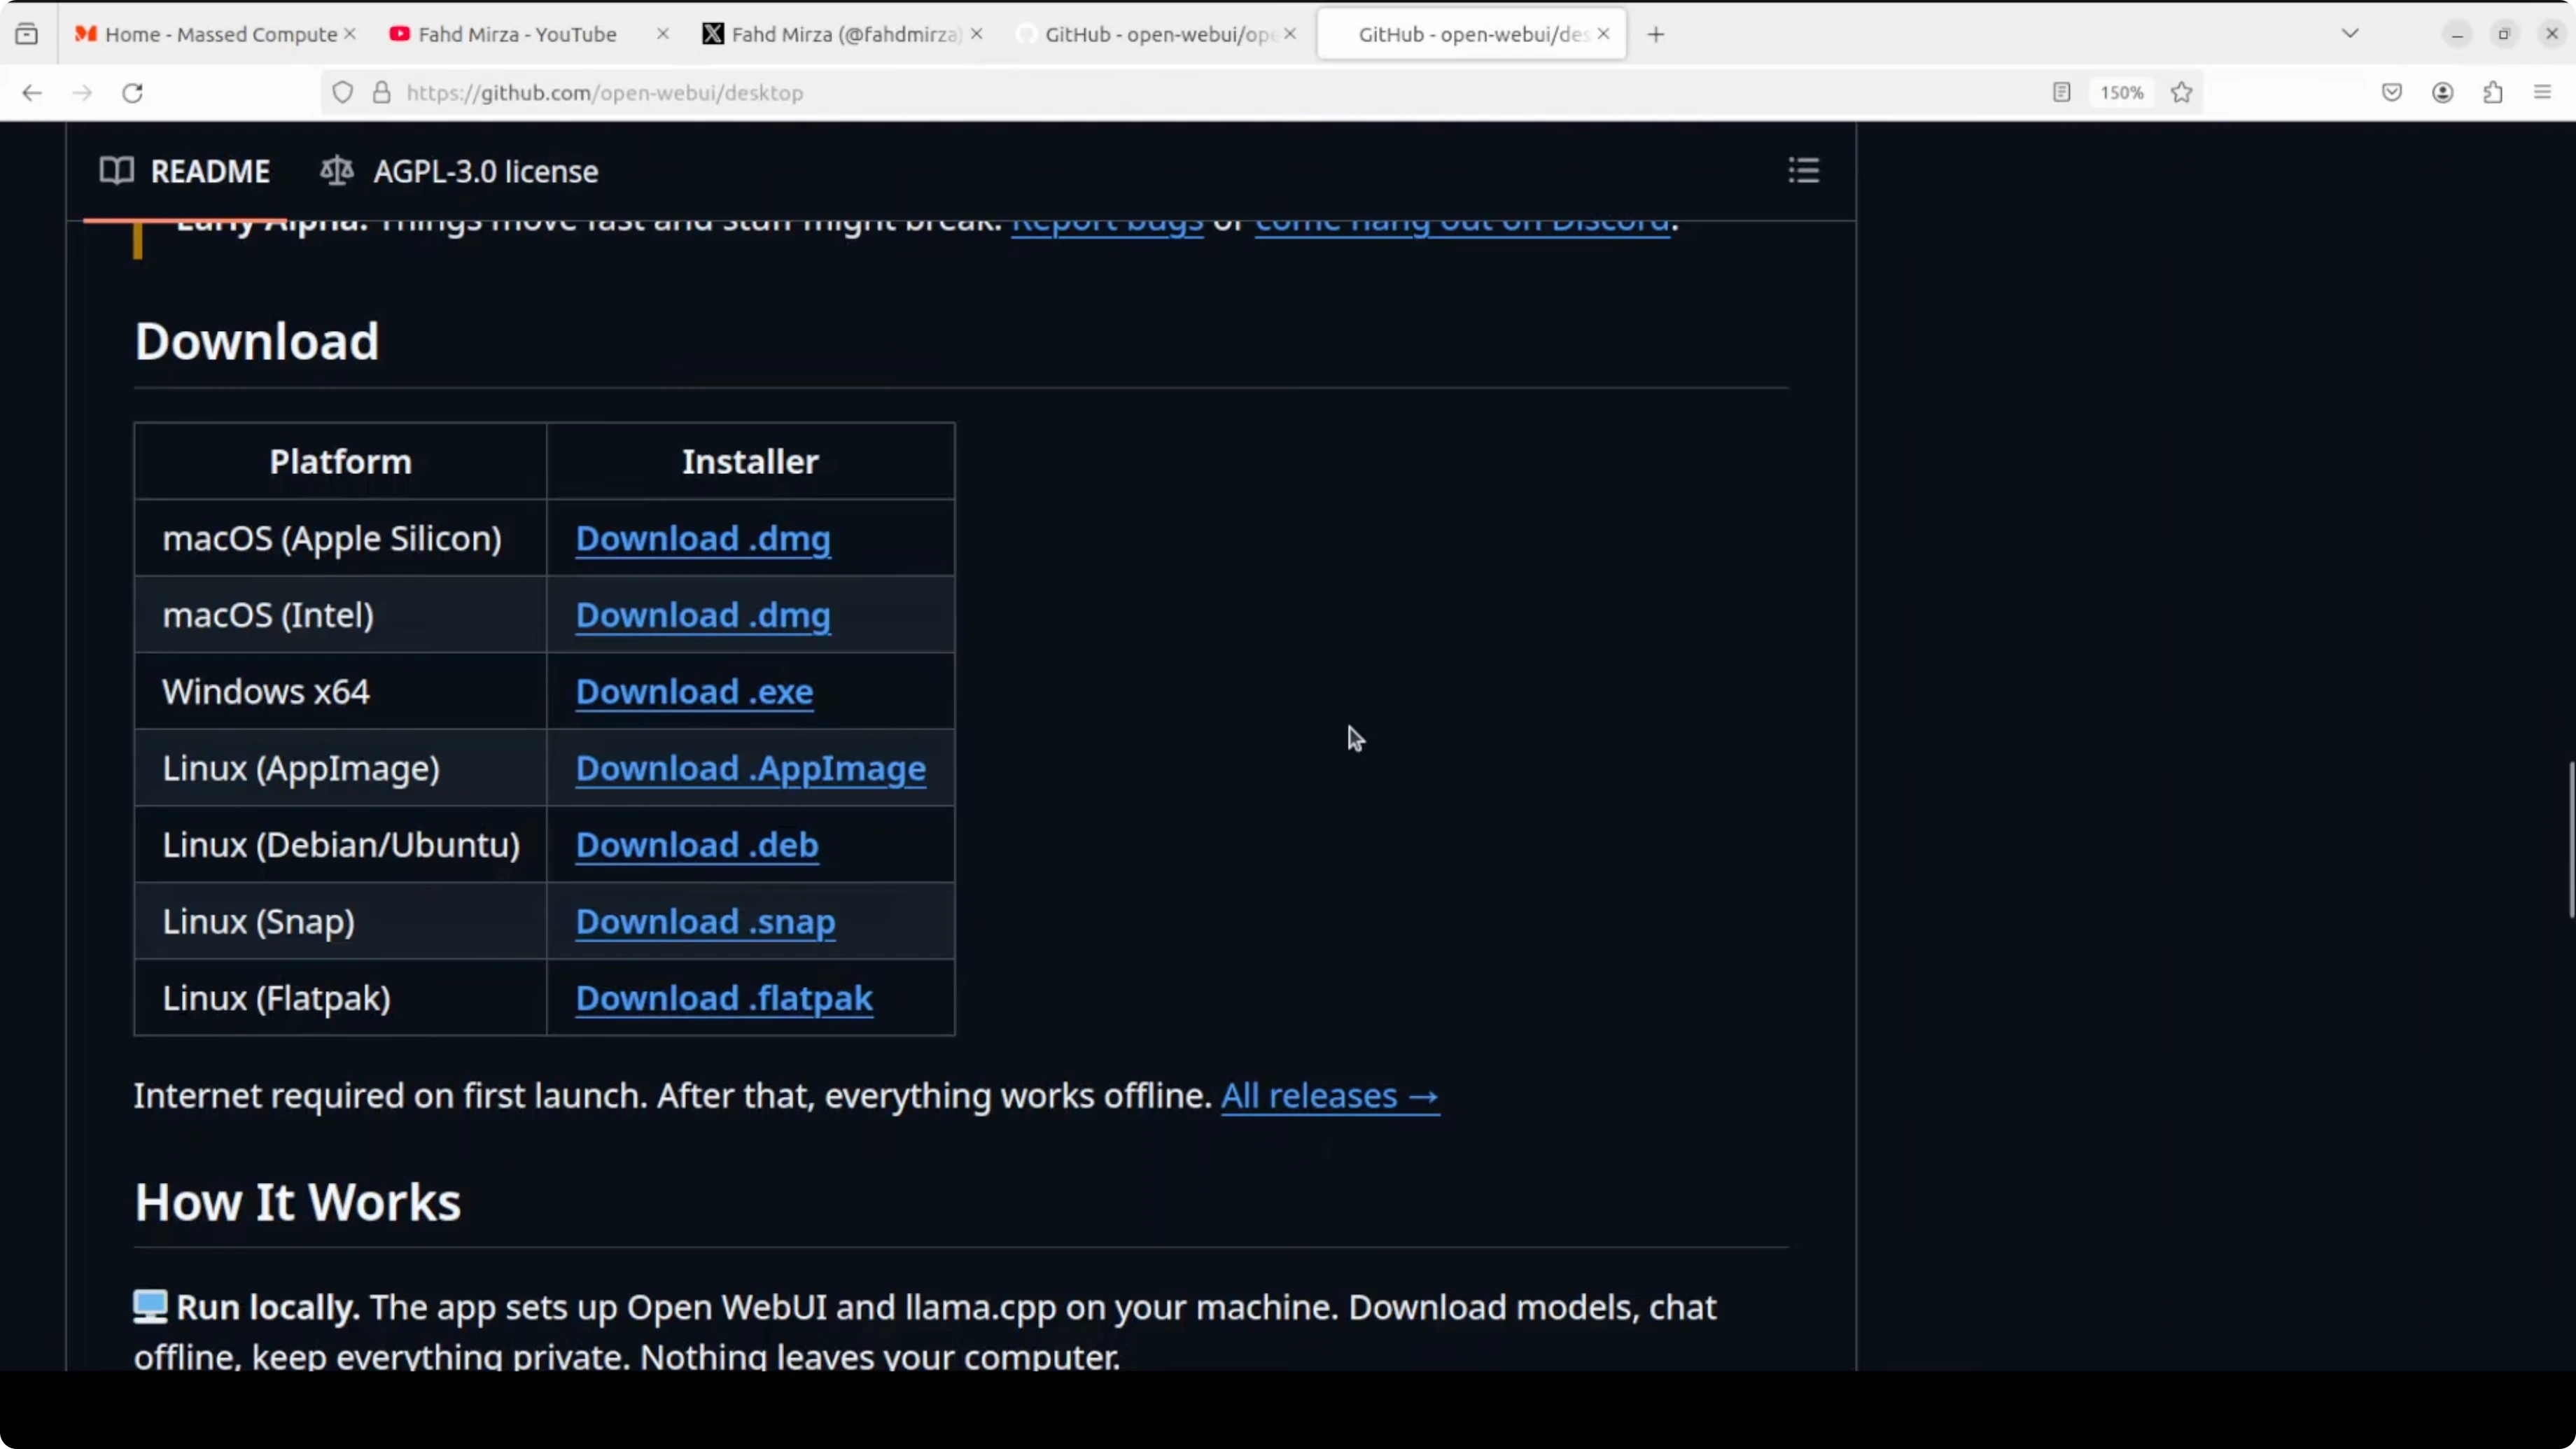The width and height of the screenshot is (2576, 1449).
Task: Click the Download .deb link
Action: [x=697, y=845]
